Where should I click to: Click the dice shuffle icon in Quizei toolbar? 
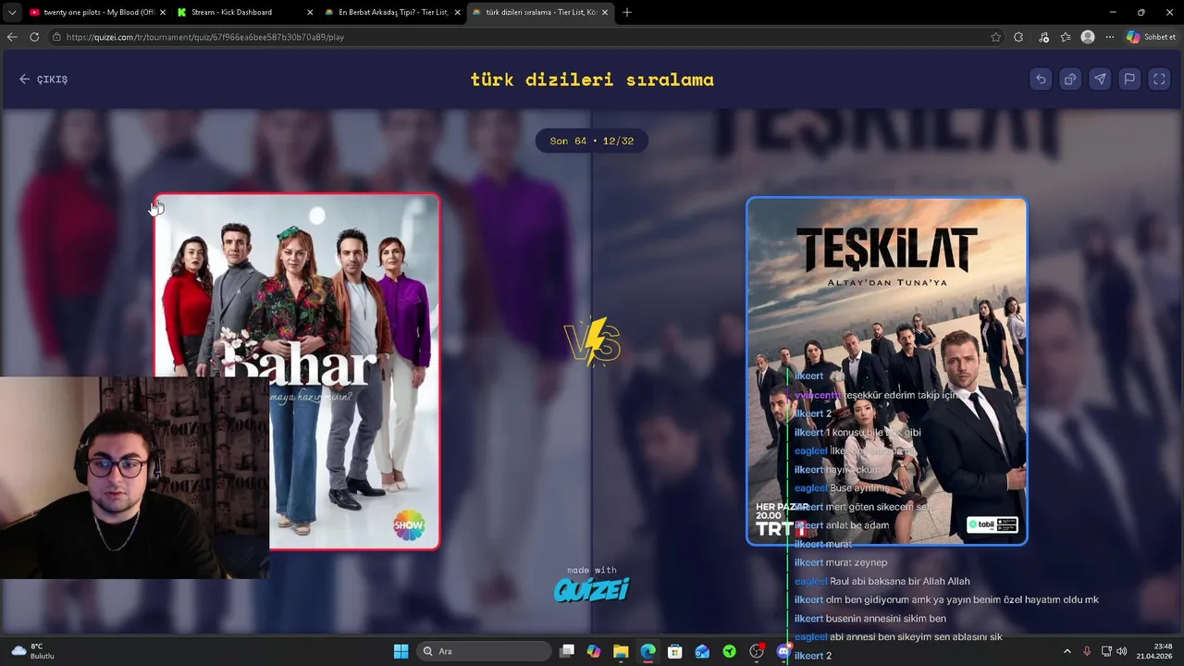(1070, 80)
